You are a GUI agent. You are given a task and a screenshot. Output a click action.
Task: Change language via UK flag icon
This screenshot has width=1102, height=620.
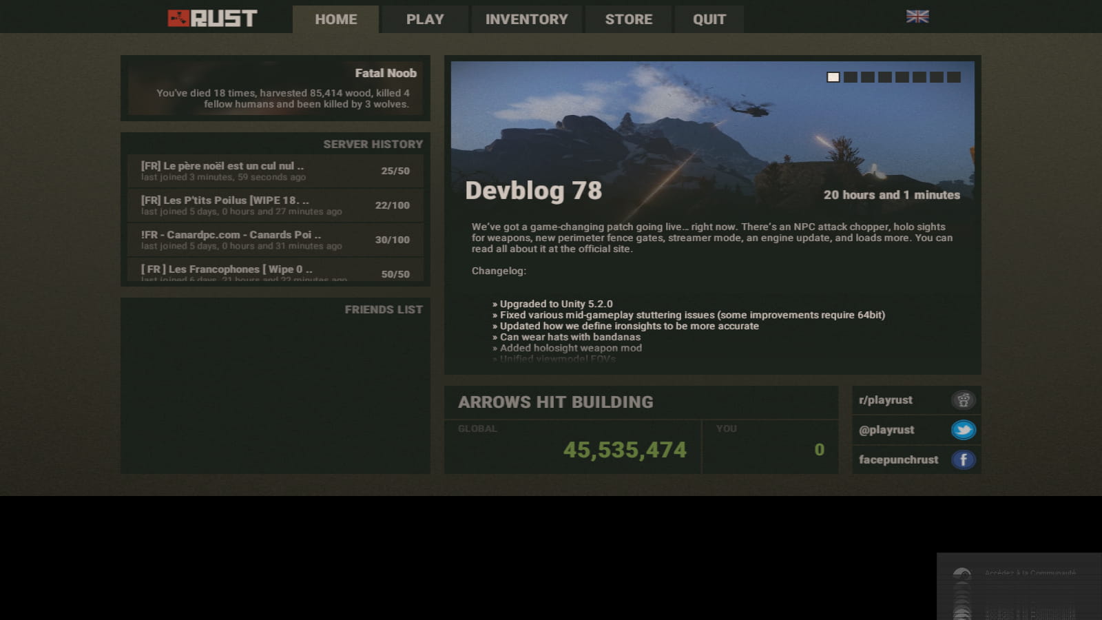917,17
